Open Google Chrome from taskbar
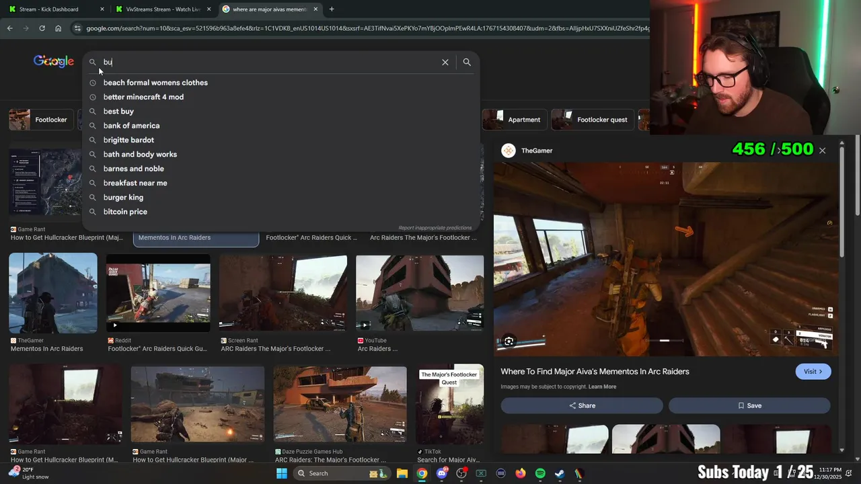The width and height of the screenshot is (861, 484). 422,473
